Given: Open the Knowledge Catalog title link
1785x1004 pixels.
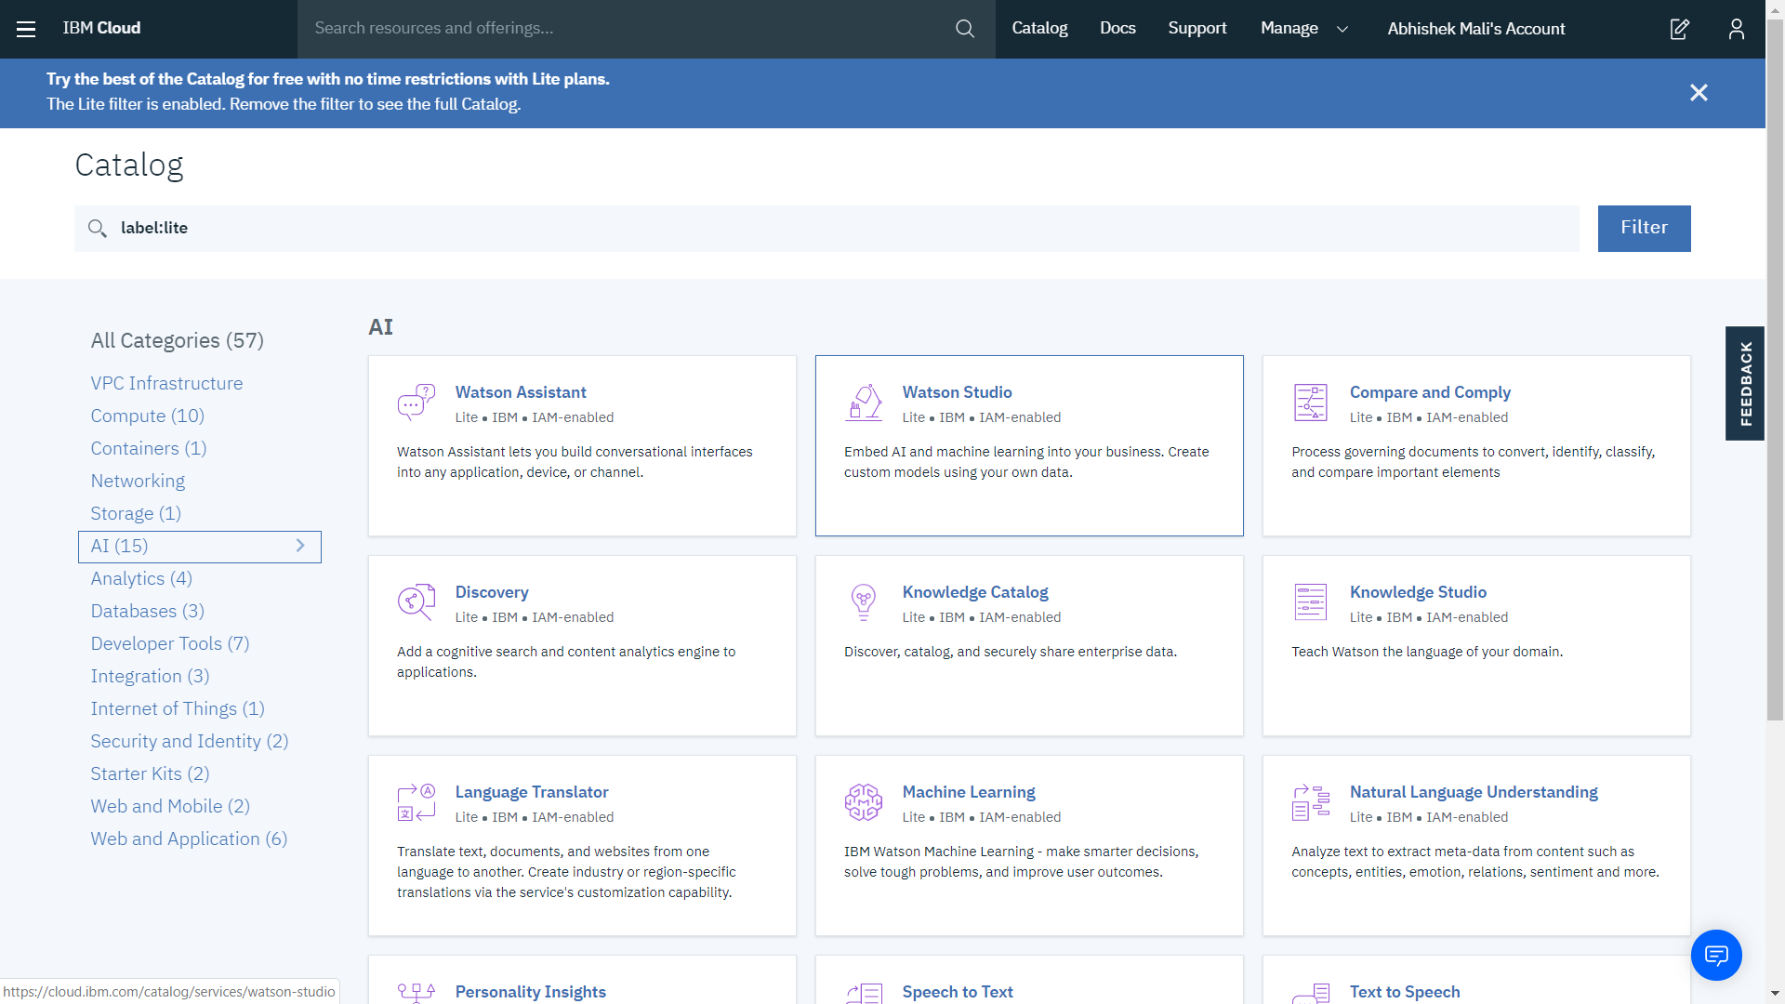Looking at the screenshot, I should tap(975, 592).
